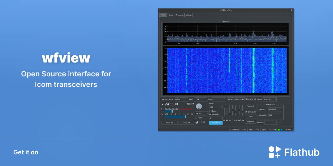Viewport: 333px width, 166px height.
Task: Toggle the Enable WF checkbox
Action: click(x=247, y=99)
